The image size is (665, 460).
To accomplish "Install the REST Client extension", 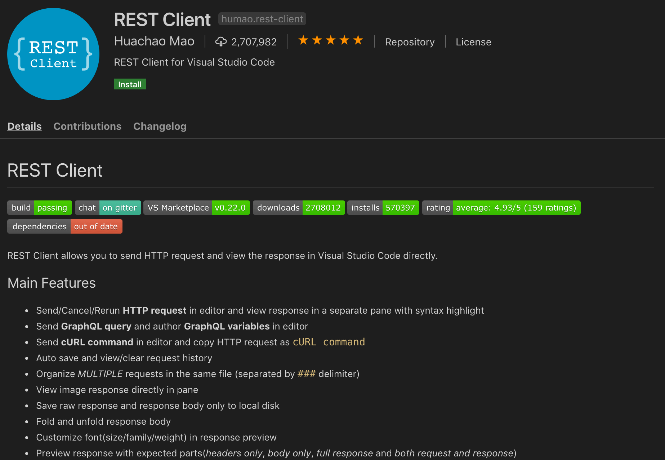I will (130, 84).
